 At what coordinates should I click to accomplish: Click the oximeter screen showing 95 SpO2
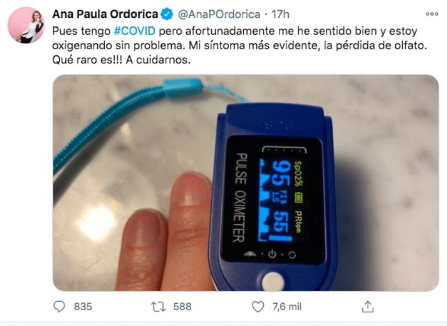[274, 199]
